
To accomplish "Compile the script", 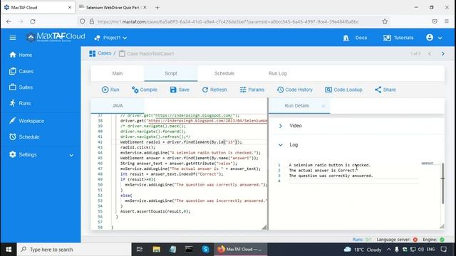I will (x=145, y=90).
